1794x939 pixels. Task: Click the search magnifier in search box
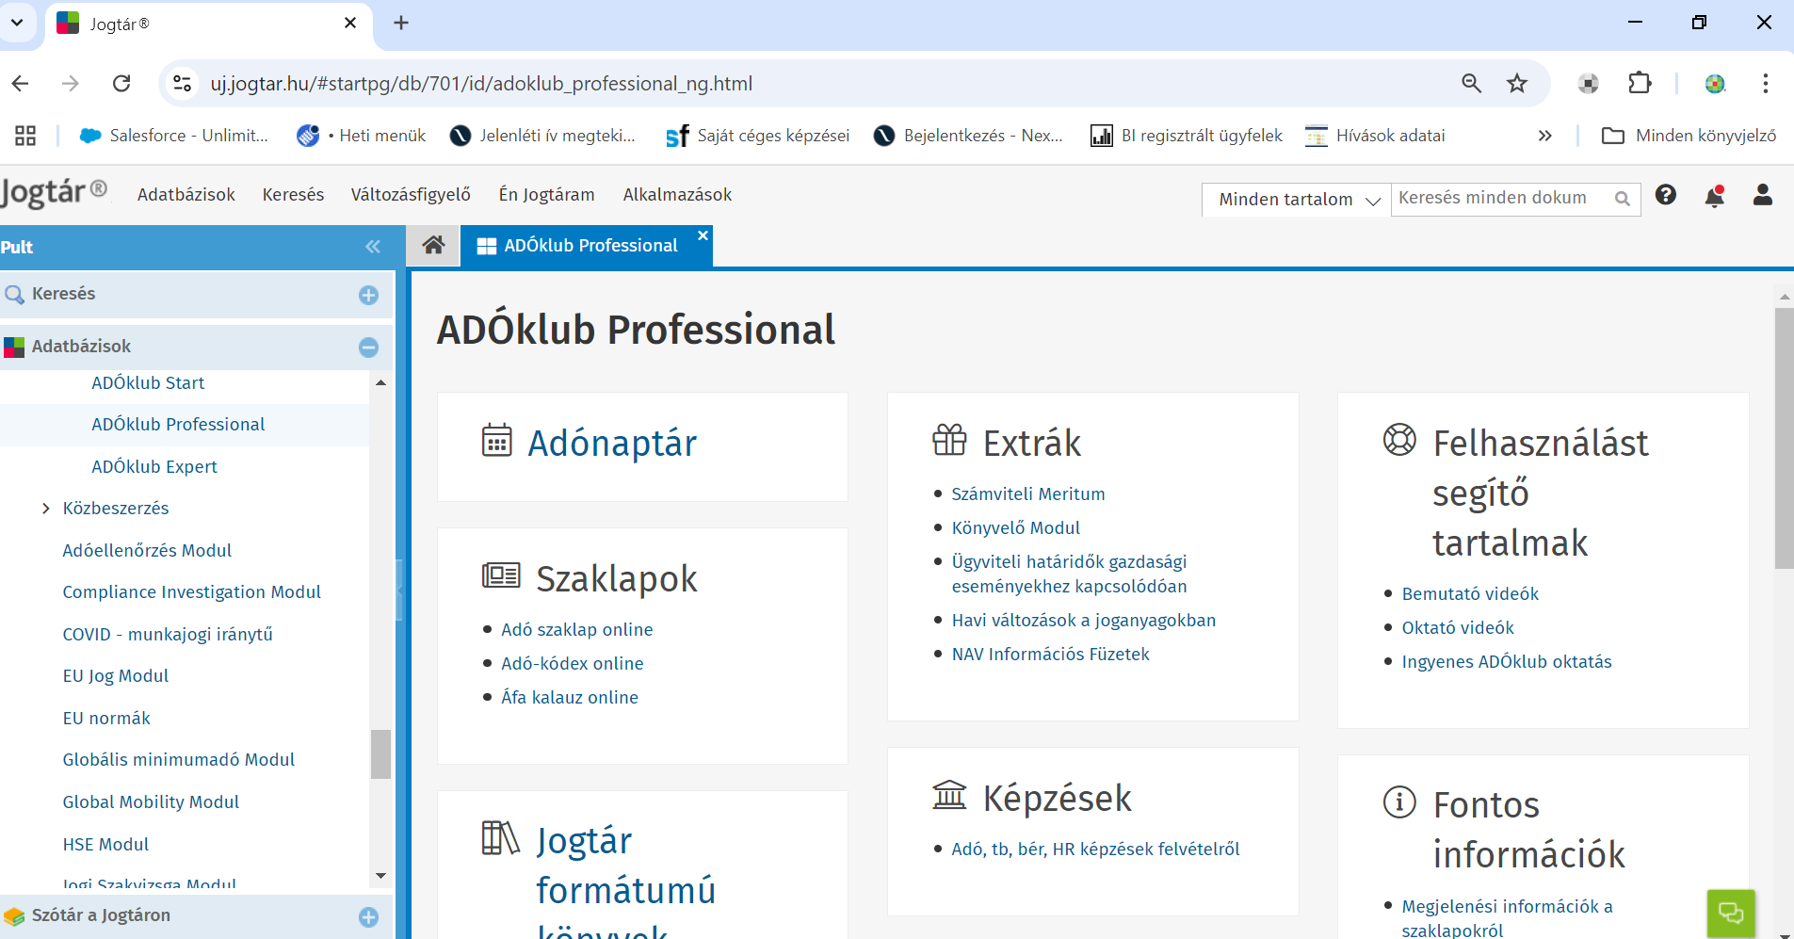[1622, 199]
